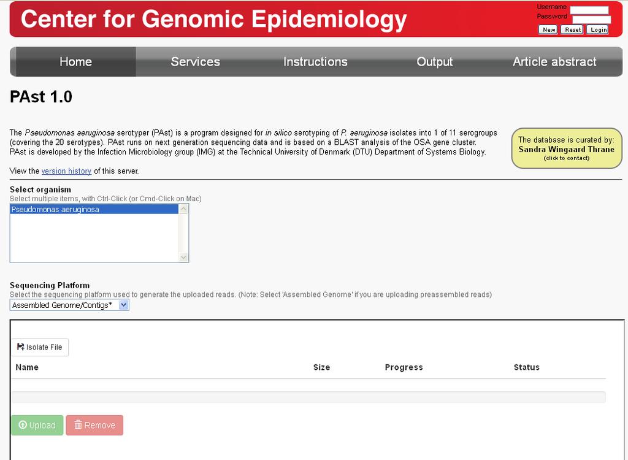Click the Reset button
Screen dimensions: 628x460
(x=573, y=29)
